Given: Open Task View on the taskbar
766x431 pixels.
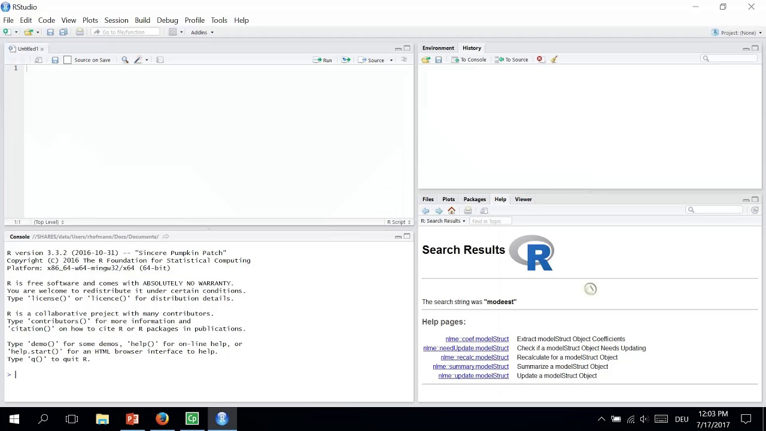Looking at the screenshot, I should pyautogui.click(x=72, y=418).
